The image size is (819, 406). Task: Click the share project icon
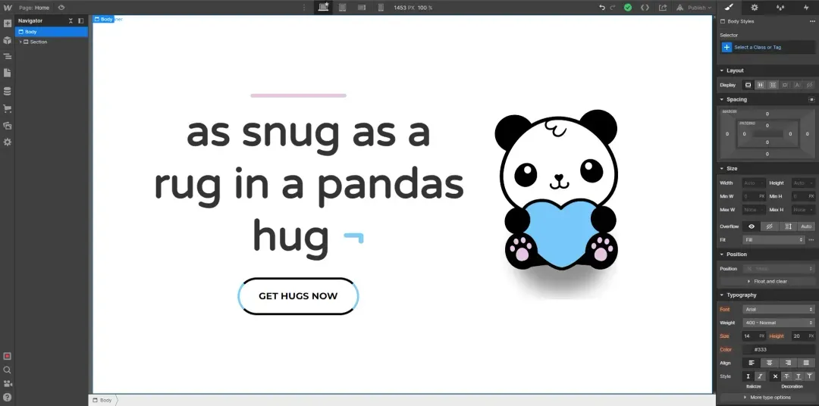[663, 8]
